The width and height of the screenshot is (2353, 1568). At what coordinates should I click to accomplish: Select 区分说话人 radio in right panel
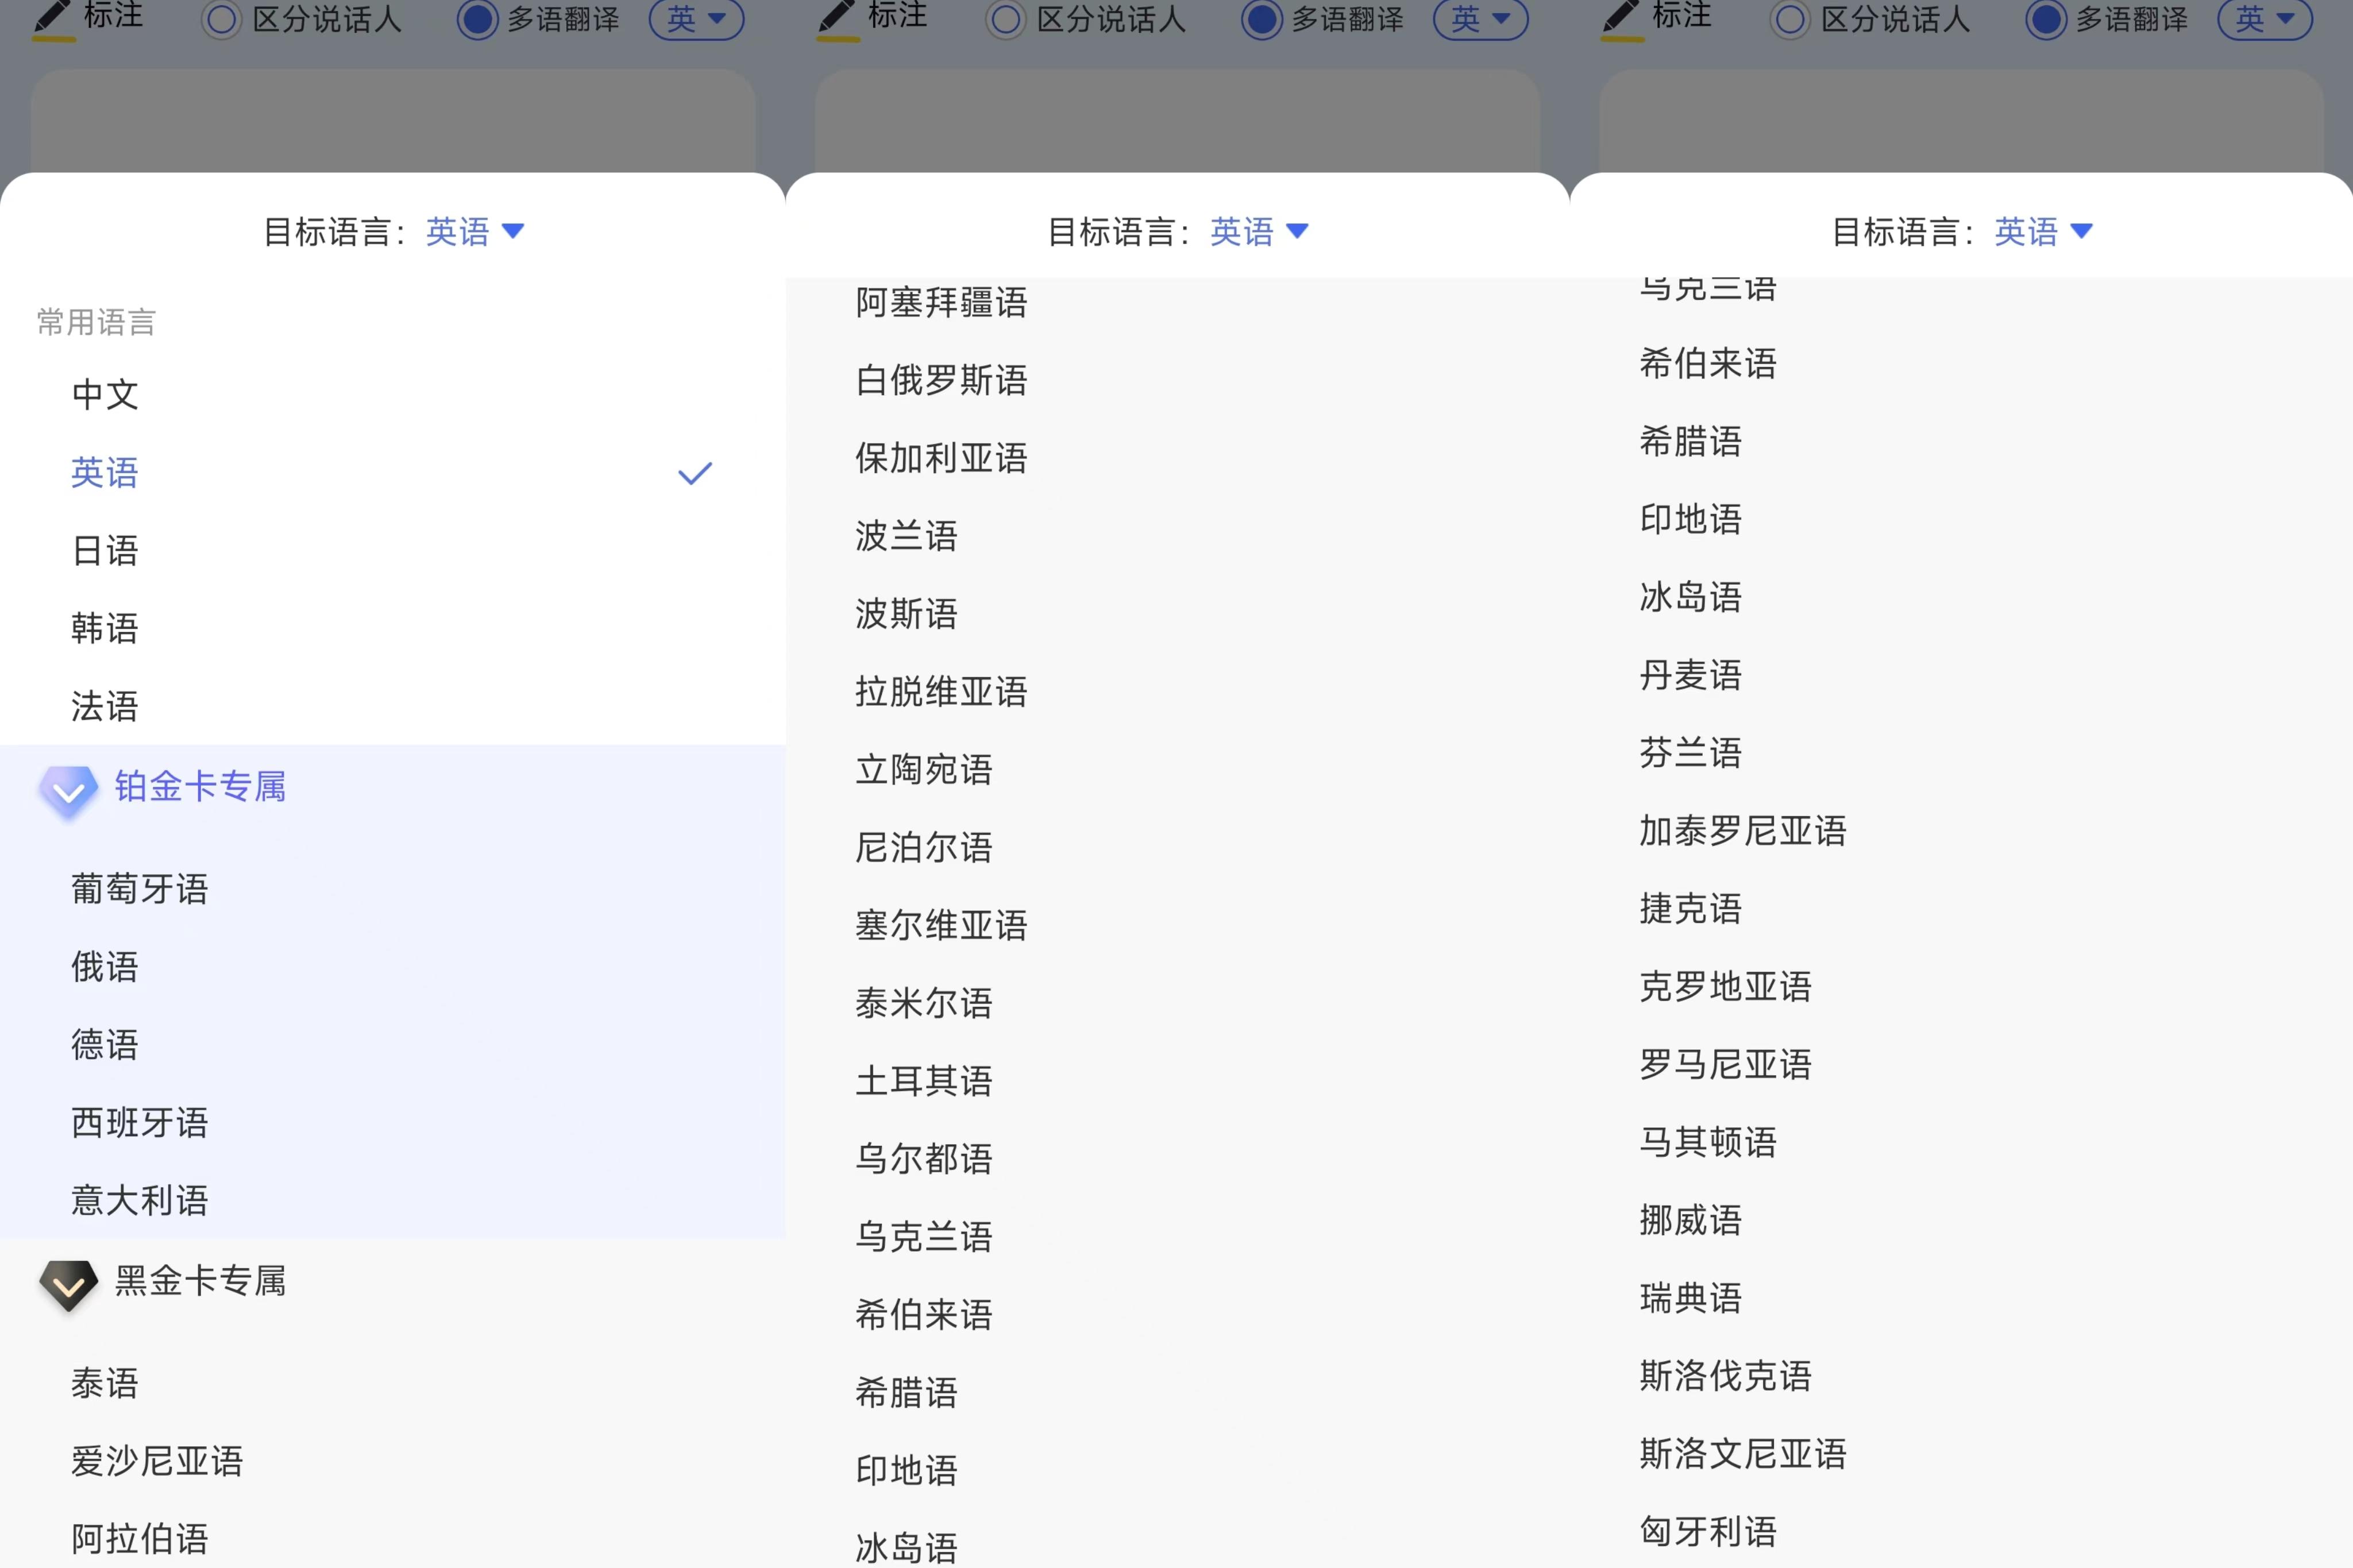[1790, 20]
